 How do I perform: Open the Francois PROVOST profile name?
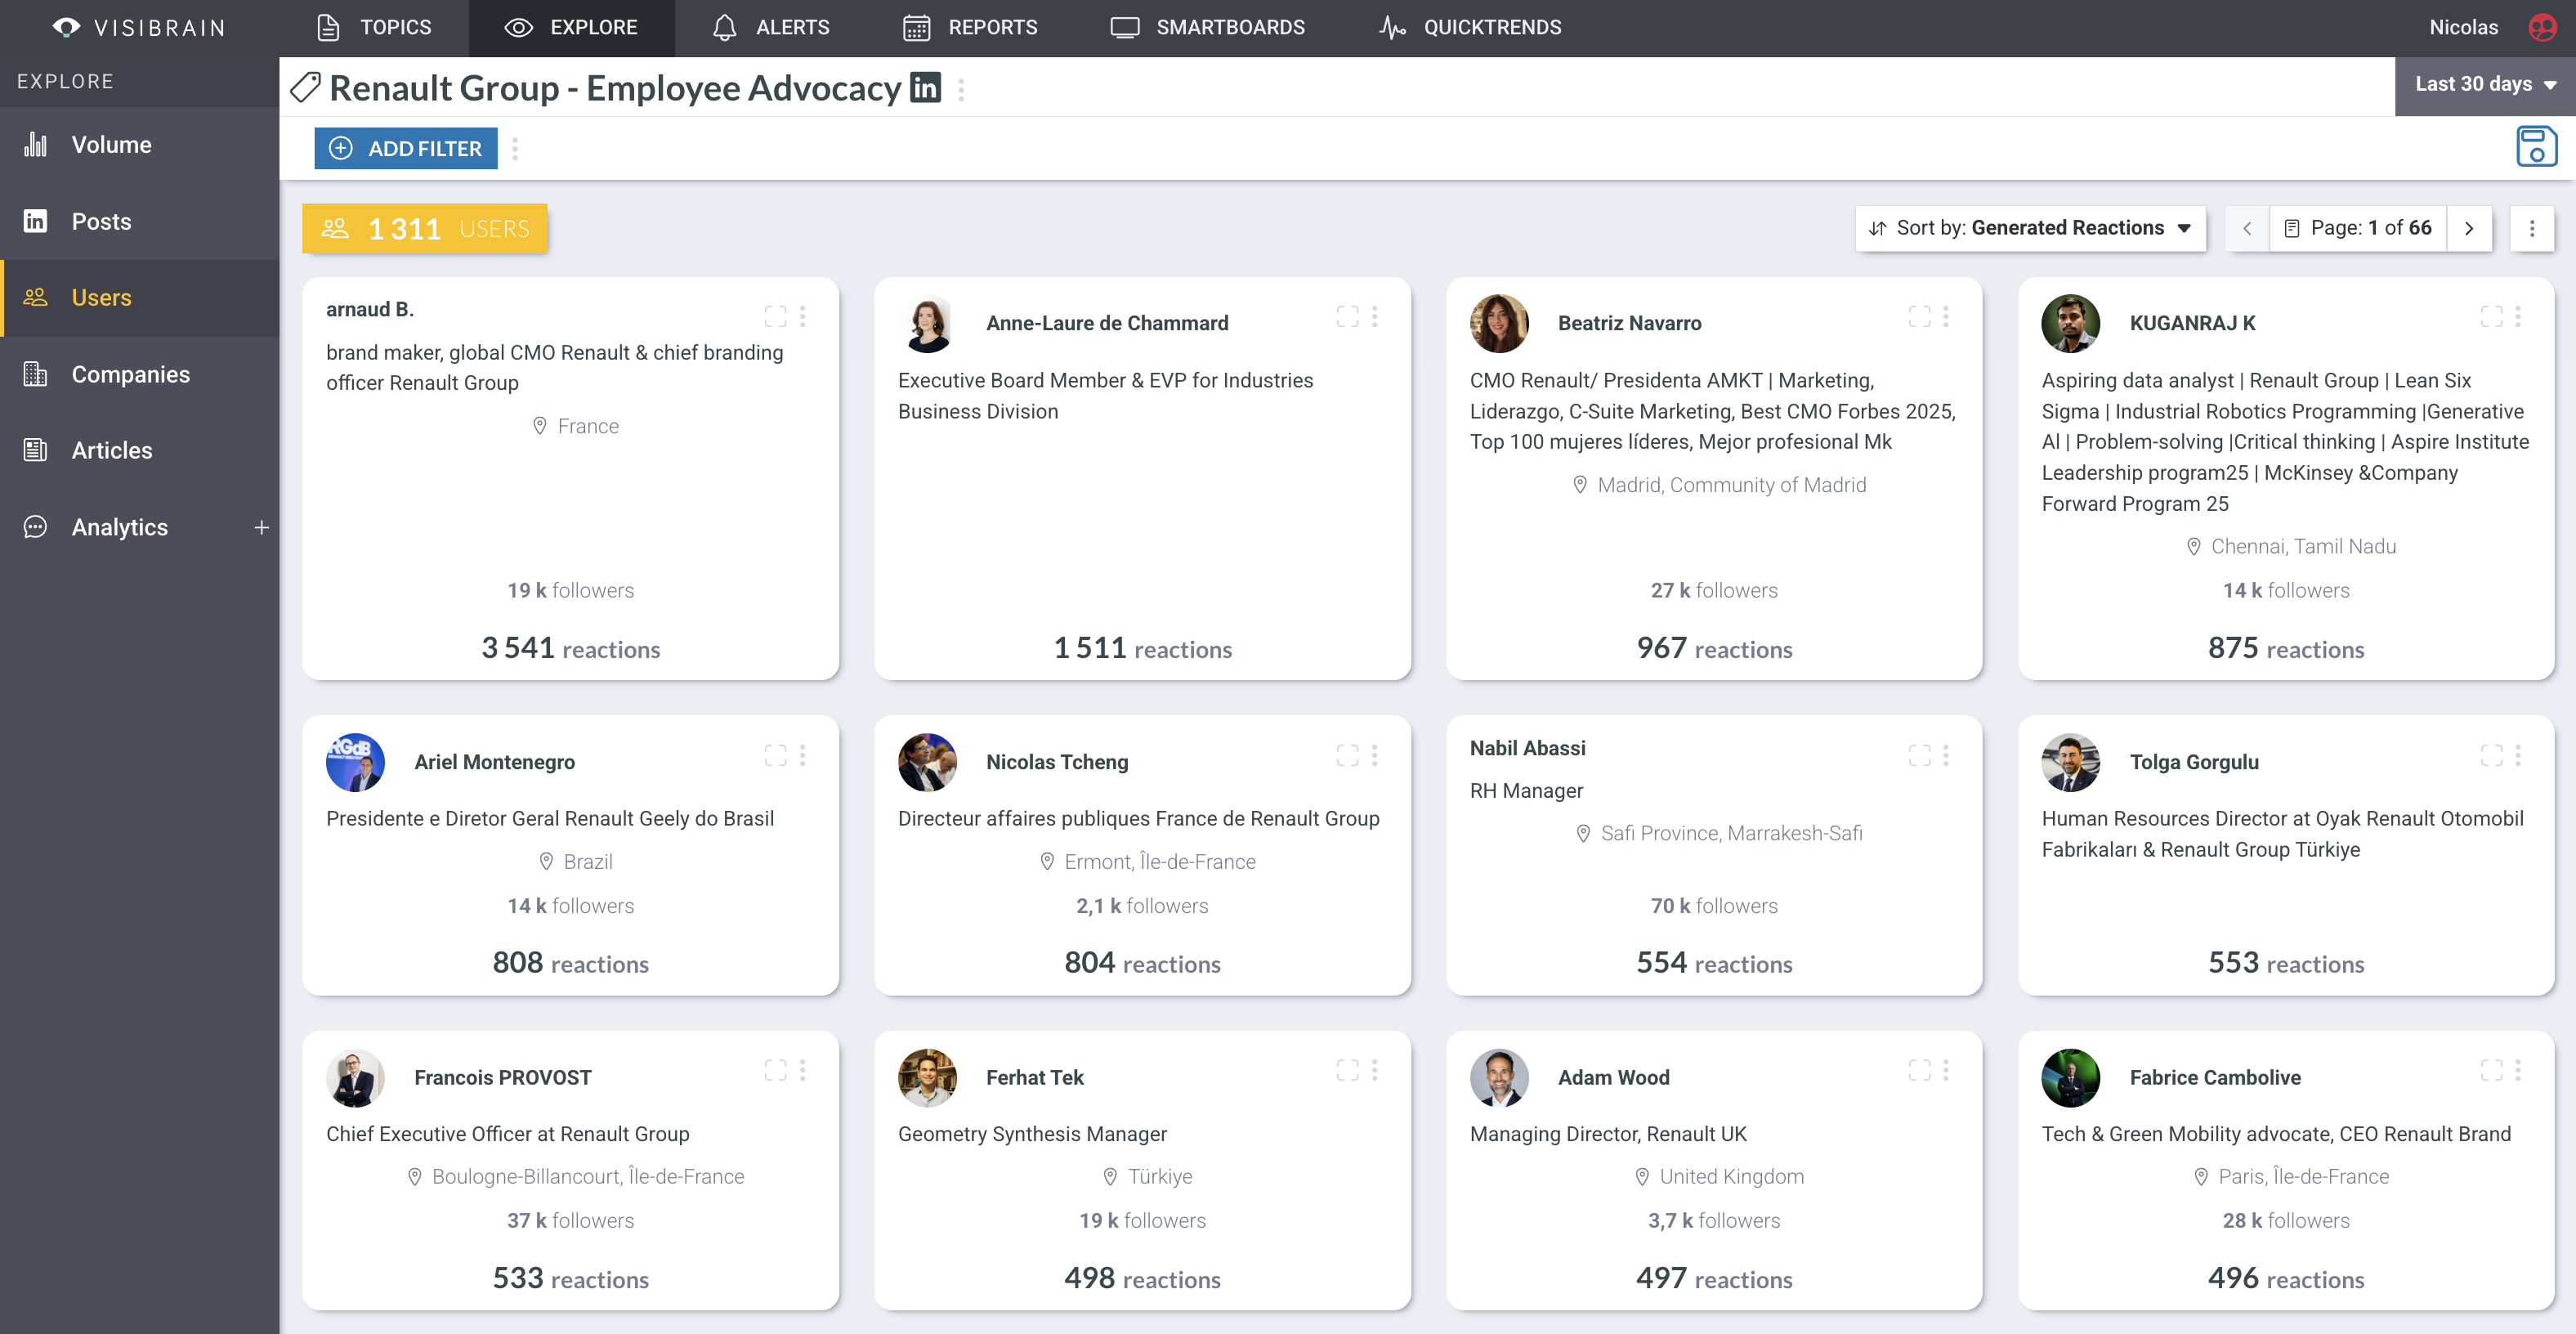[x=503, y=1077]
